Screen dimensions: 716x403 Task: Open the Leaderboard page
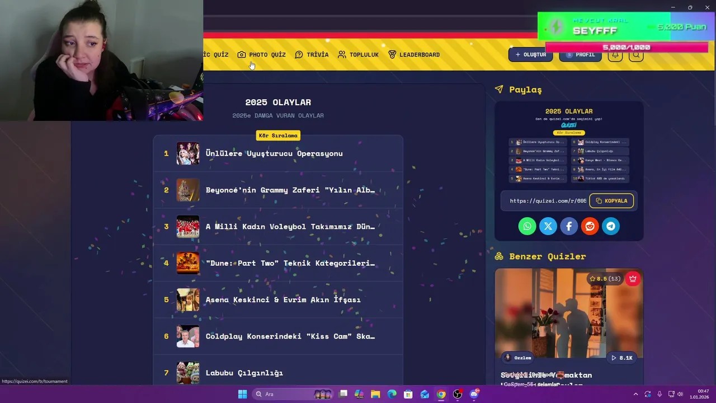[x=414, y=54]
